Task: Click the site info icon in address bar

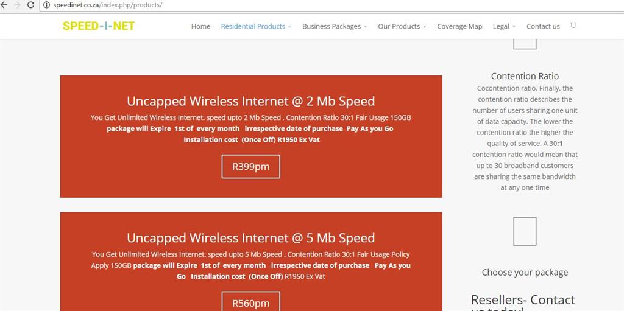Action: (x=46, y=5)
